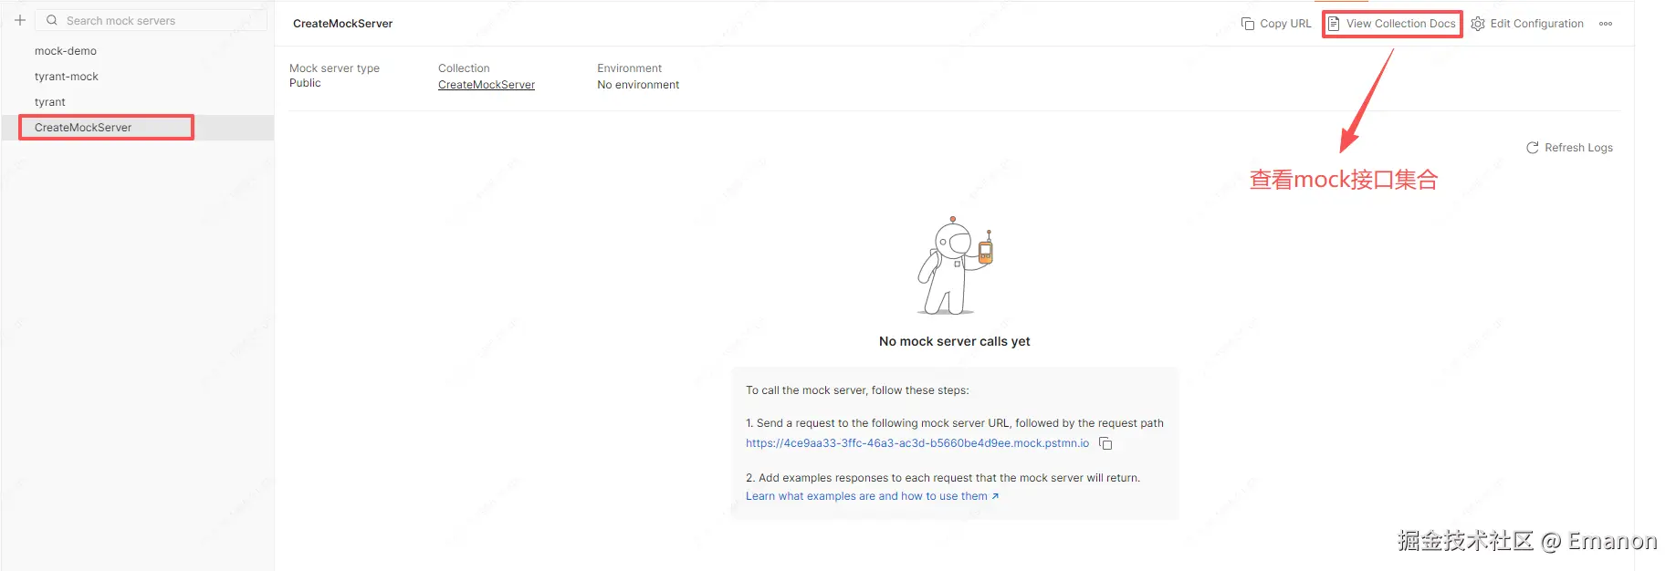This screenshot has width=1676, height=571.
Task: Click the Refresh Logs icon
Action: click(x=1533, y=148)
